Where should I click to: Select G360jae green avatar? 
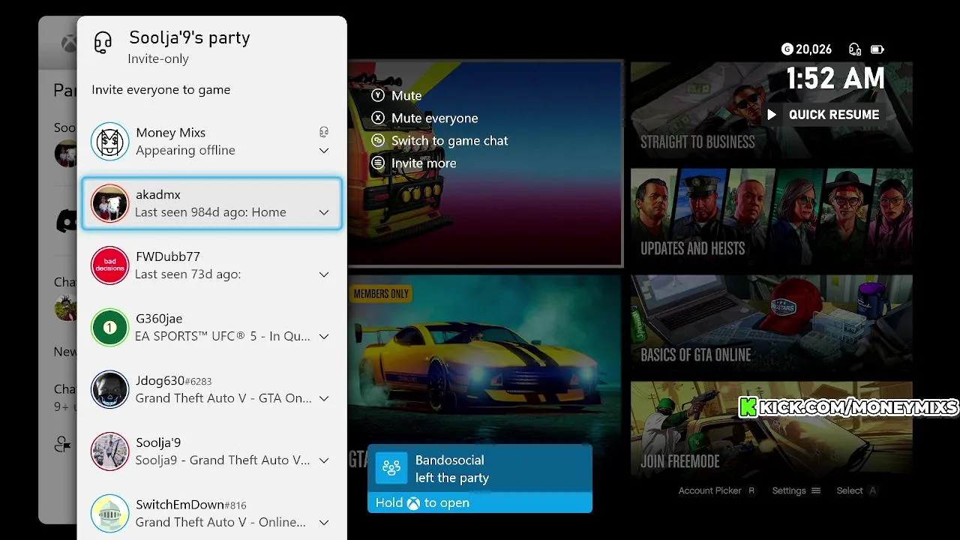point(109,328)
